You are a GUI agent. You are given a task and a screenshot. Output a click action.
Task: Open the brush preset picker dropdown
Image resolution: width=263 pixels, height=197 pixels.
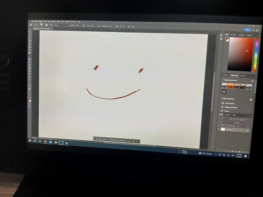click(x=44, y=25)
